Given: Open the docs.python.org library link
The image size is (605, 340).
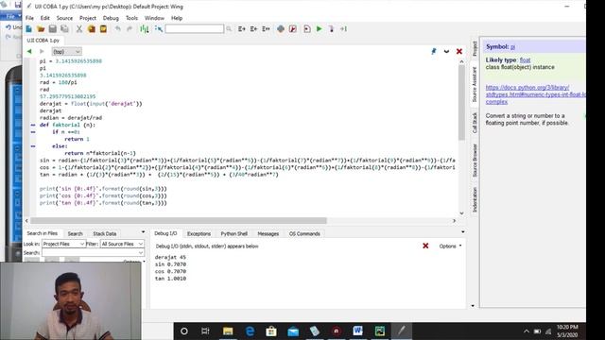Looking at the screenshot, I should tap(536, 94).
